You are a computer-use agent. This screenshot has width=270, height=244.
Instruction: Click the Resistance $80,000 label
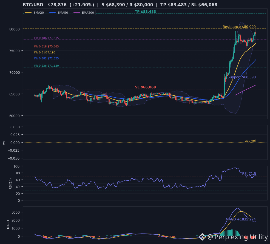coord(239,27)
